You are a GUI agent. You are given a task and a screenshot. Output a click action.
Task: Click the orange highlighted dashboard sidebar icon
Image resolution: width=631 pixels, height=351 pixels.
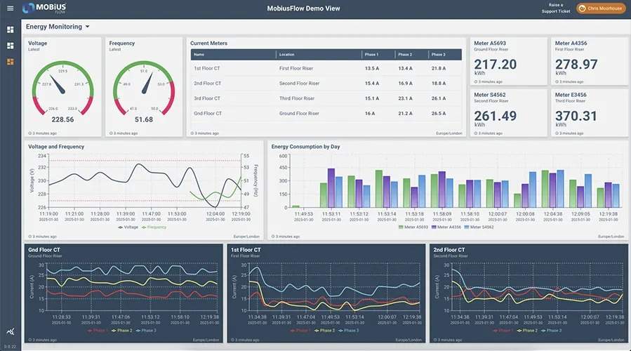pos(11,62)
